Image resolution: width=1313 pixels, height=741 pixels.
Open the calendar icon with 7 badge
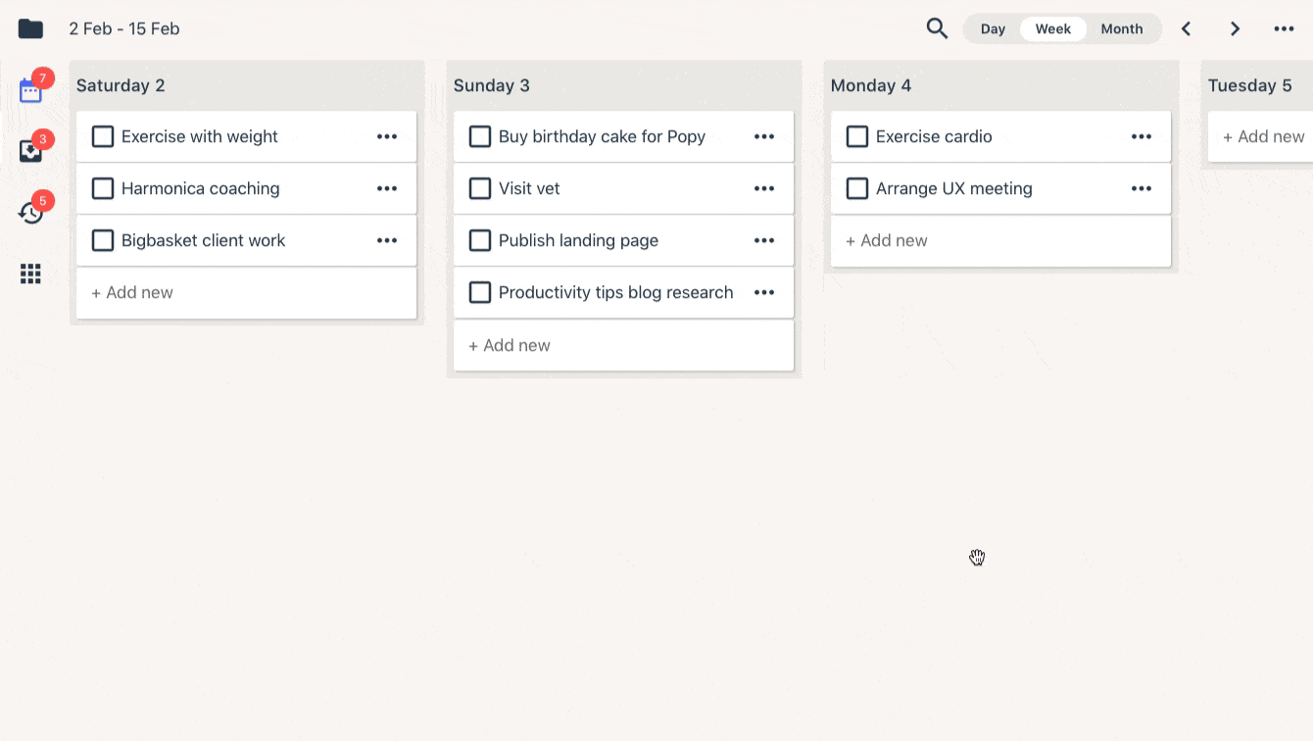[30, 91]
